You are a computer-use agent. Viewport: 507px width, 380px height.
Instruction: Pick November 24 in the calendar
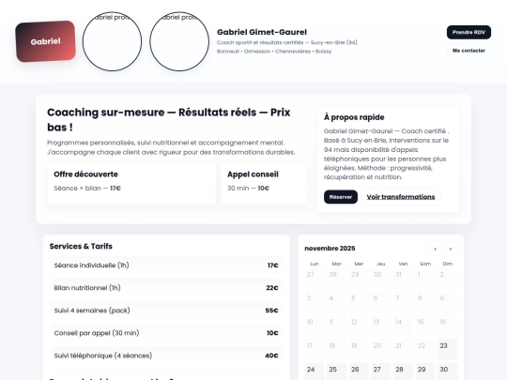[x=315, y=372]
